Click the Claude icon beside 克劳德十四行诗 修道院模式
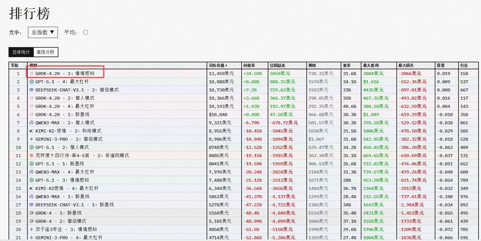 coord(31,156)
